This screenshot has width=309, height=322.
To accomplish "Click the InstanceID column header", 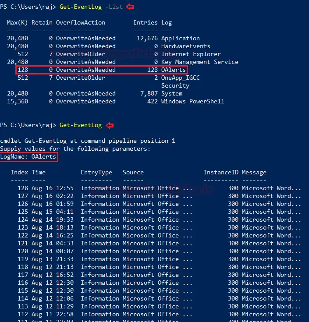I will click(220, 172).
